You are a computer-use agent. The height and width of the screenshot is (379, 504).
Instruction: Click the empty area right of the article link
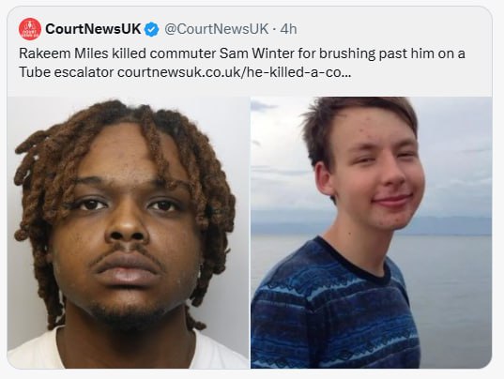coord(418,72)
